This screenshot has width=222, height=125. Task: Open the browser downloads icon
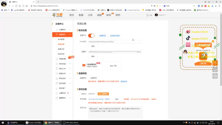[216, 6]
